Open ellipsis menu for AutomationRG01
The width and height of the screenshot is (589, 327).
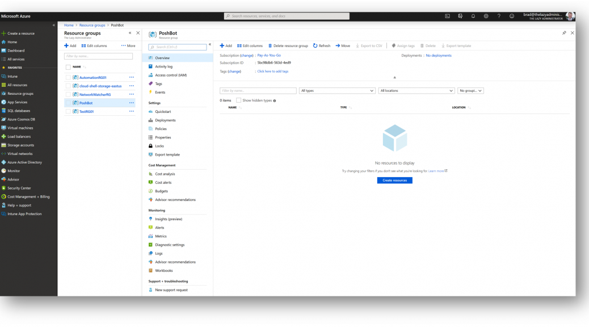coord(132,77)
